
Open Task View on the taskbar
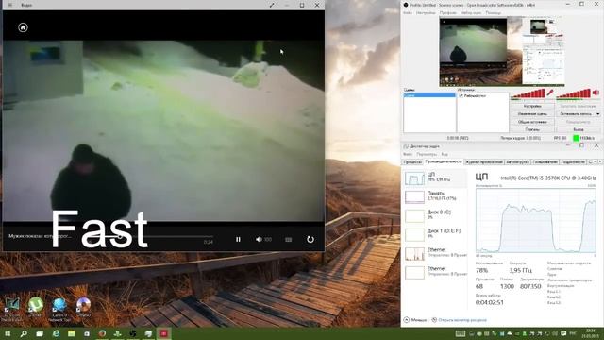(40, 333)
